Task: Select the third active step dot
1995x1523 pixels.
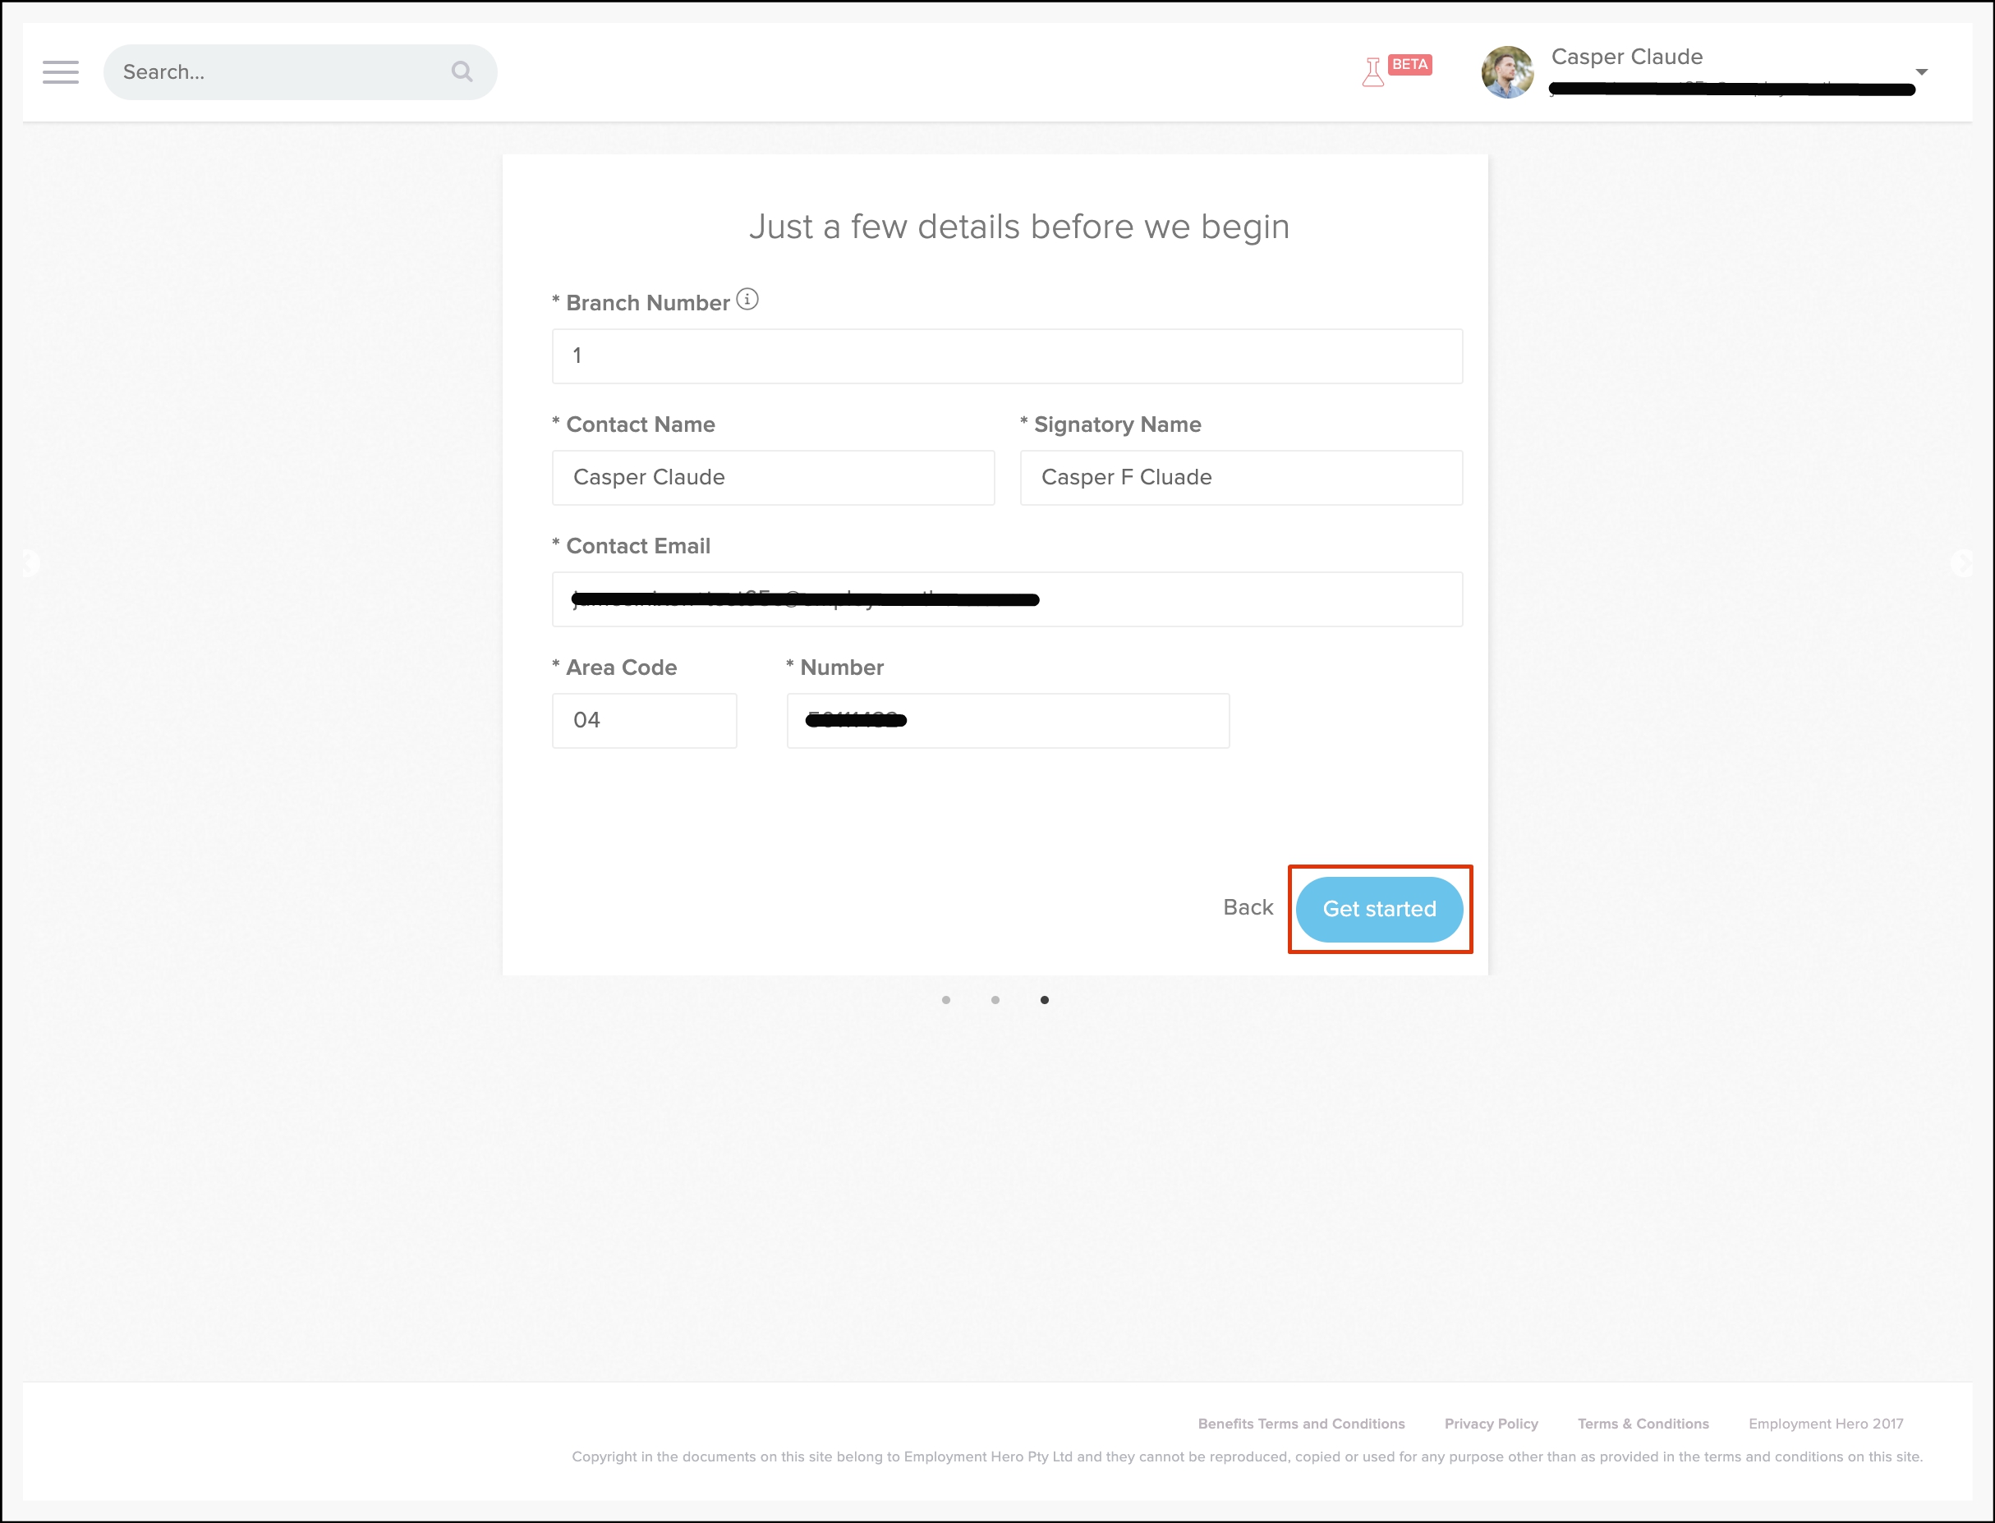Action: (1045, 1000)
